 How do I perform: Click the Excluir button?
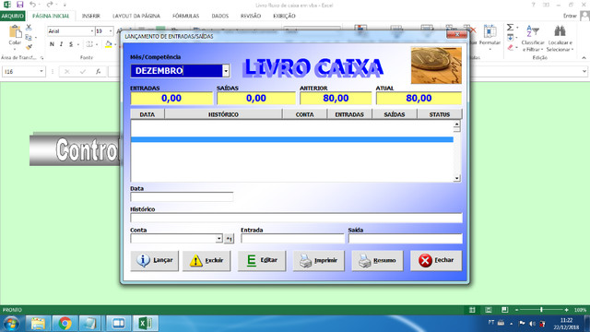pos(206,260)
